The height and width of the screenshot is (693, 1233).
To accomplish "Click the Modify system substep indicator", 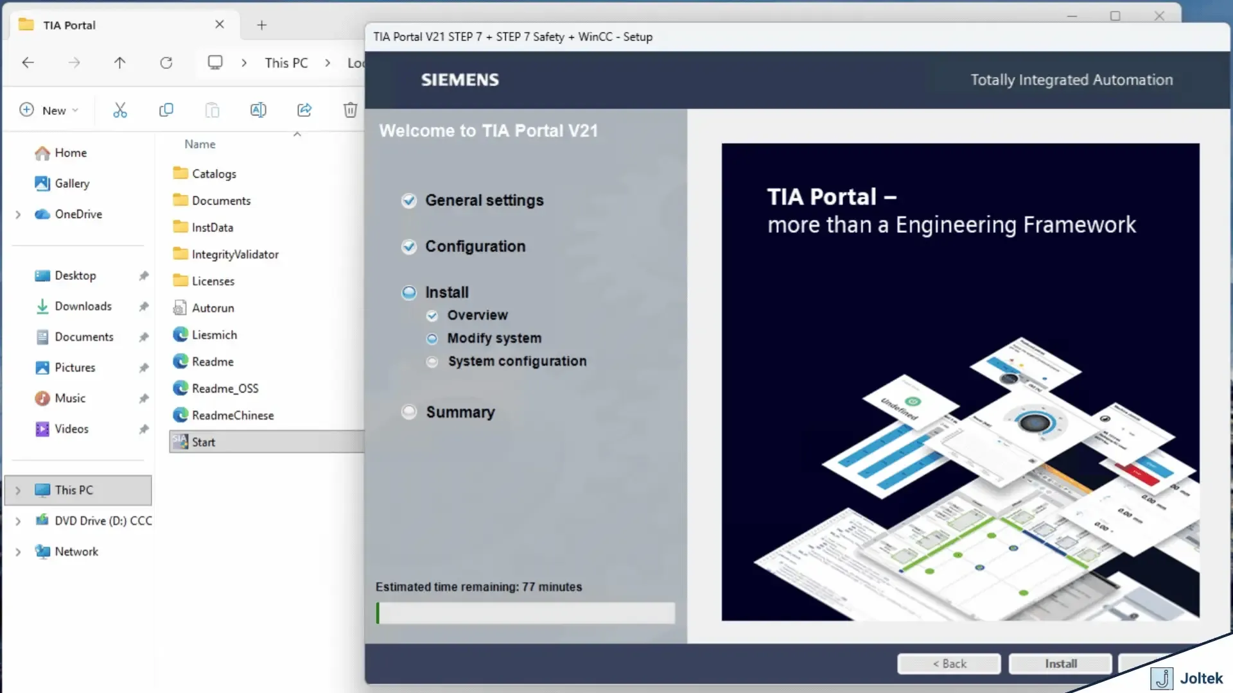I will click(x=432, y=339).
